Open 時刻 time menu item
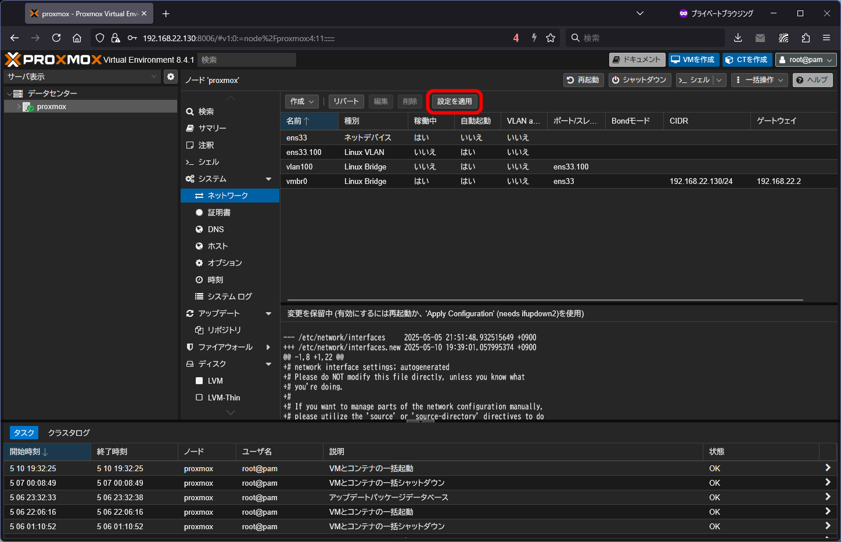841x542 pixels. click(230, 280)
